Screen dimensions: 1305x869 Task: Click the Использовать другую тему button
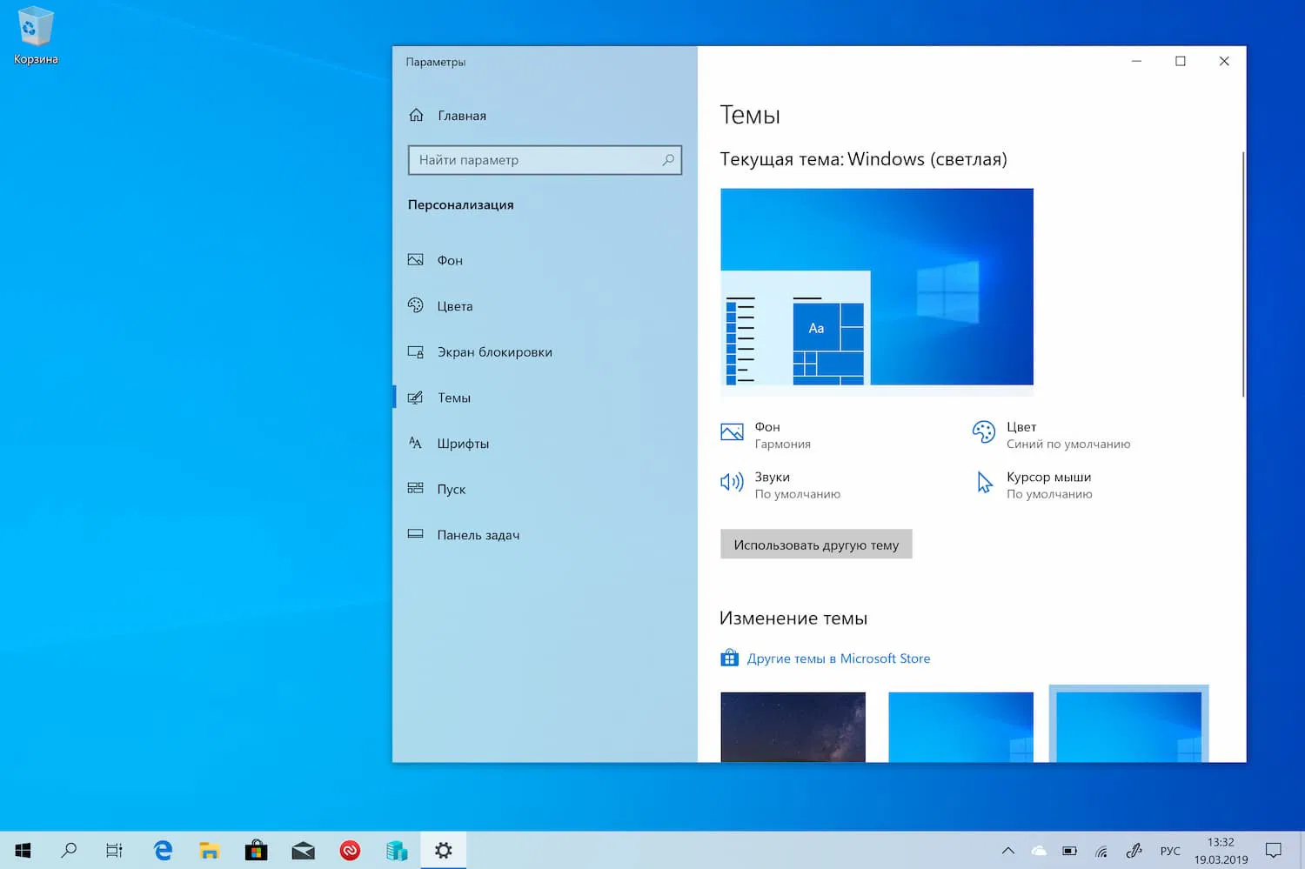(815, 544)
